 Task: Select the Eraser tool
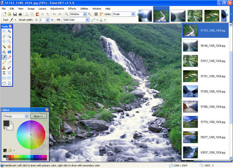click(x=9, y=57)
